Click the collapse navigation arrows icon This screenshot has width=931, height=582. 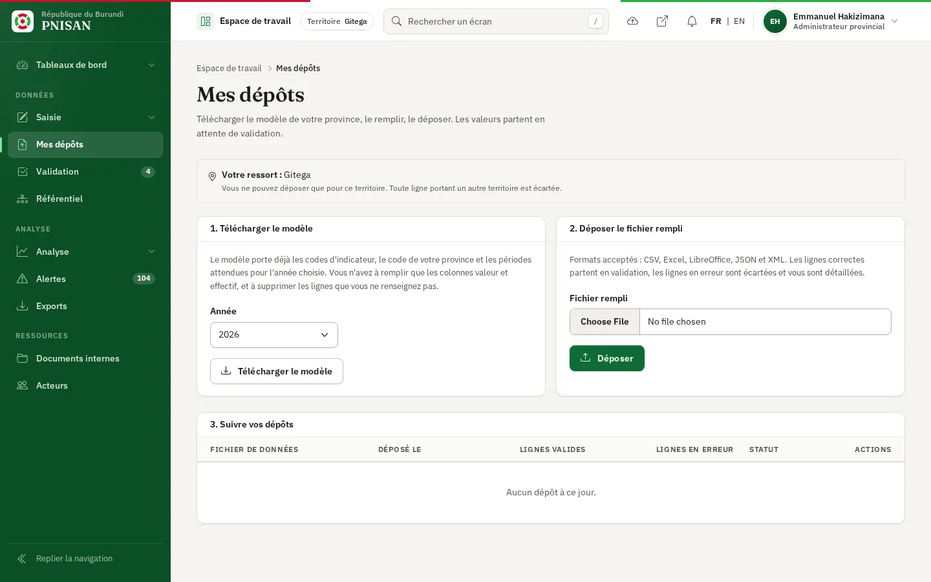click(x=22, y=559)
